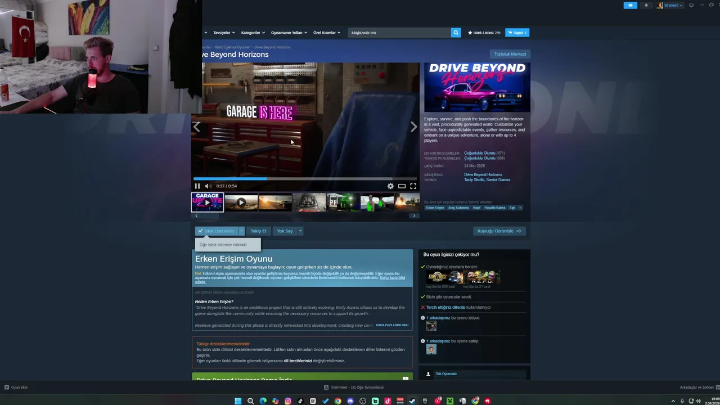Image resolution: width=720 pixels, height=405 pixels.
Task: Open Instagram from the taskbar
Action: 288,401
